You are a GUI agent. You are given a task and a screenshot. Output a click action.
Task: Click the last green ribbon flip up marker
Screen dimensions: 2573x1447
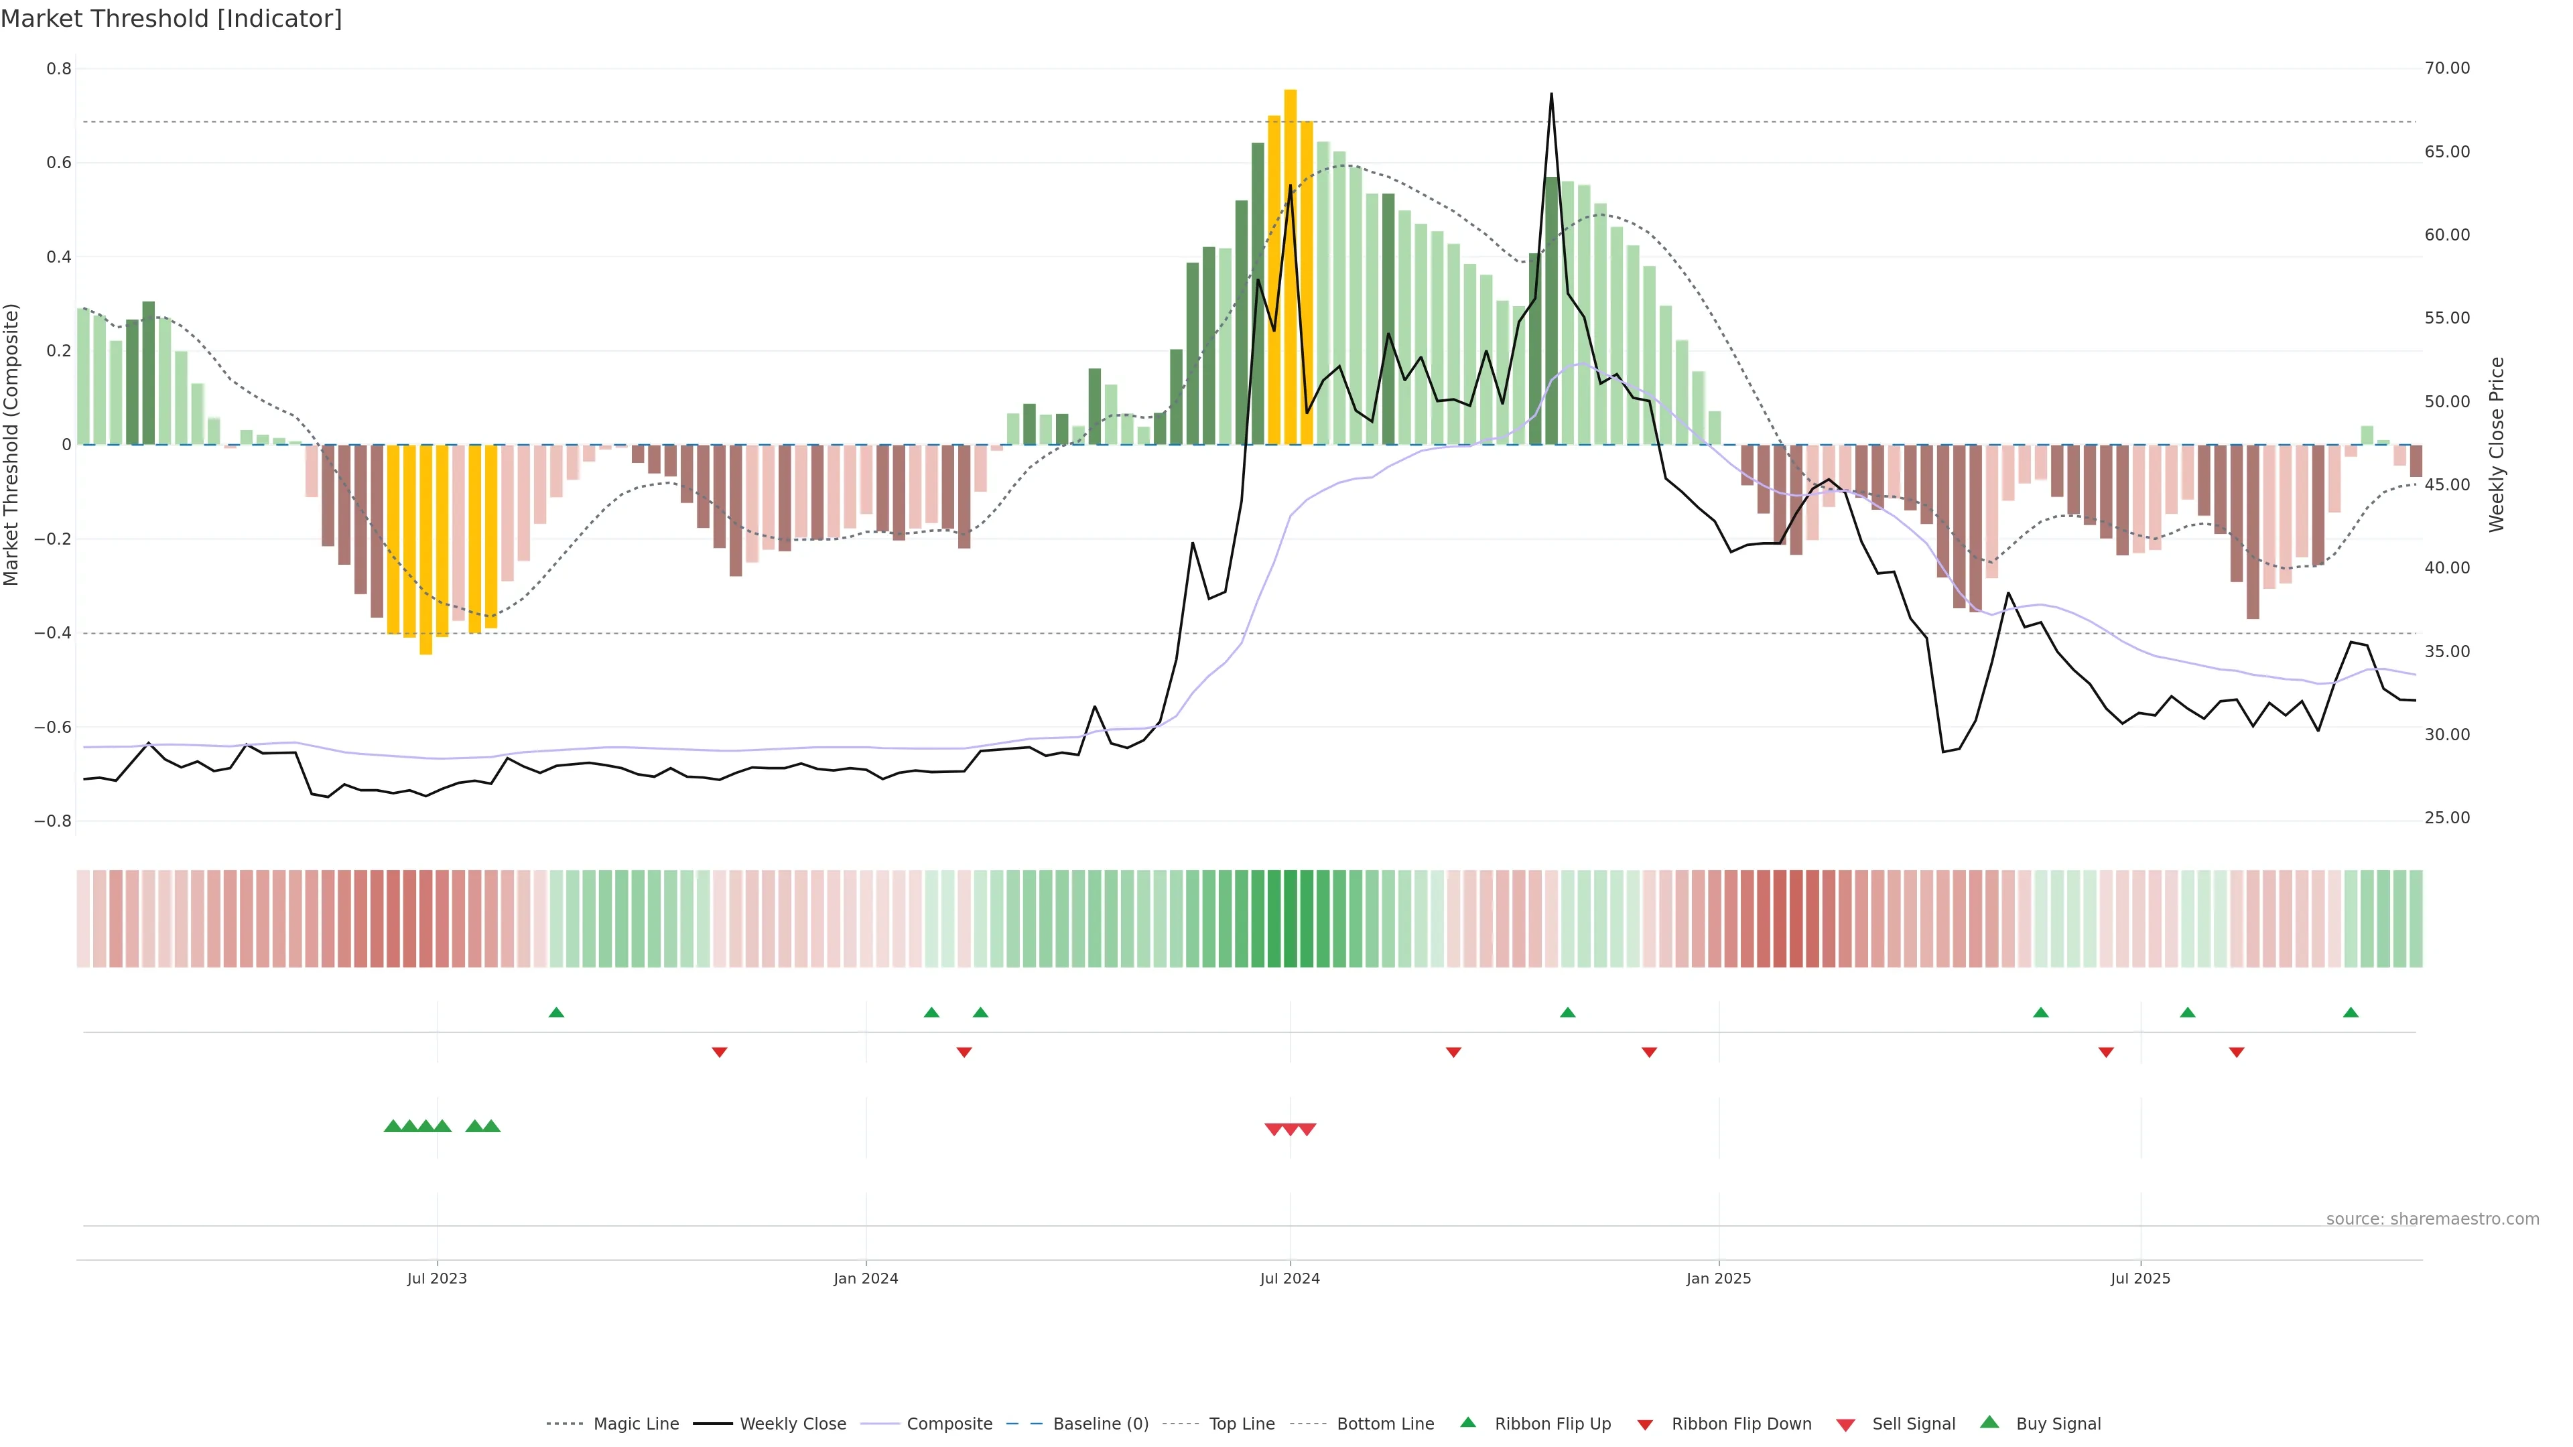tap(2351, 1013)
